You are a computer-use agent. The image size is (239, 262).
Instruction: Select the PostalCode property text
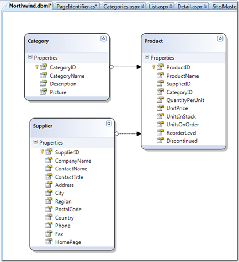[68, 210]
